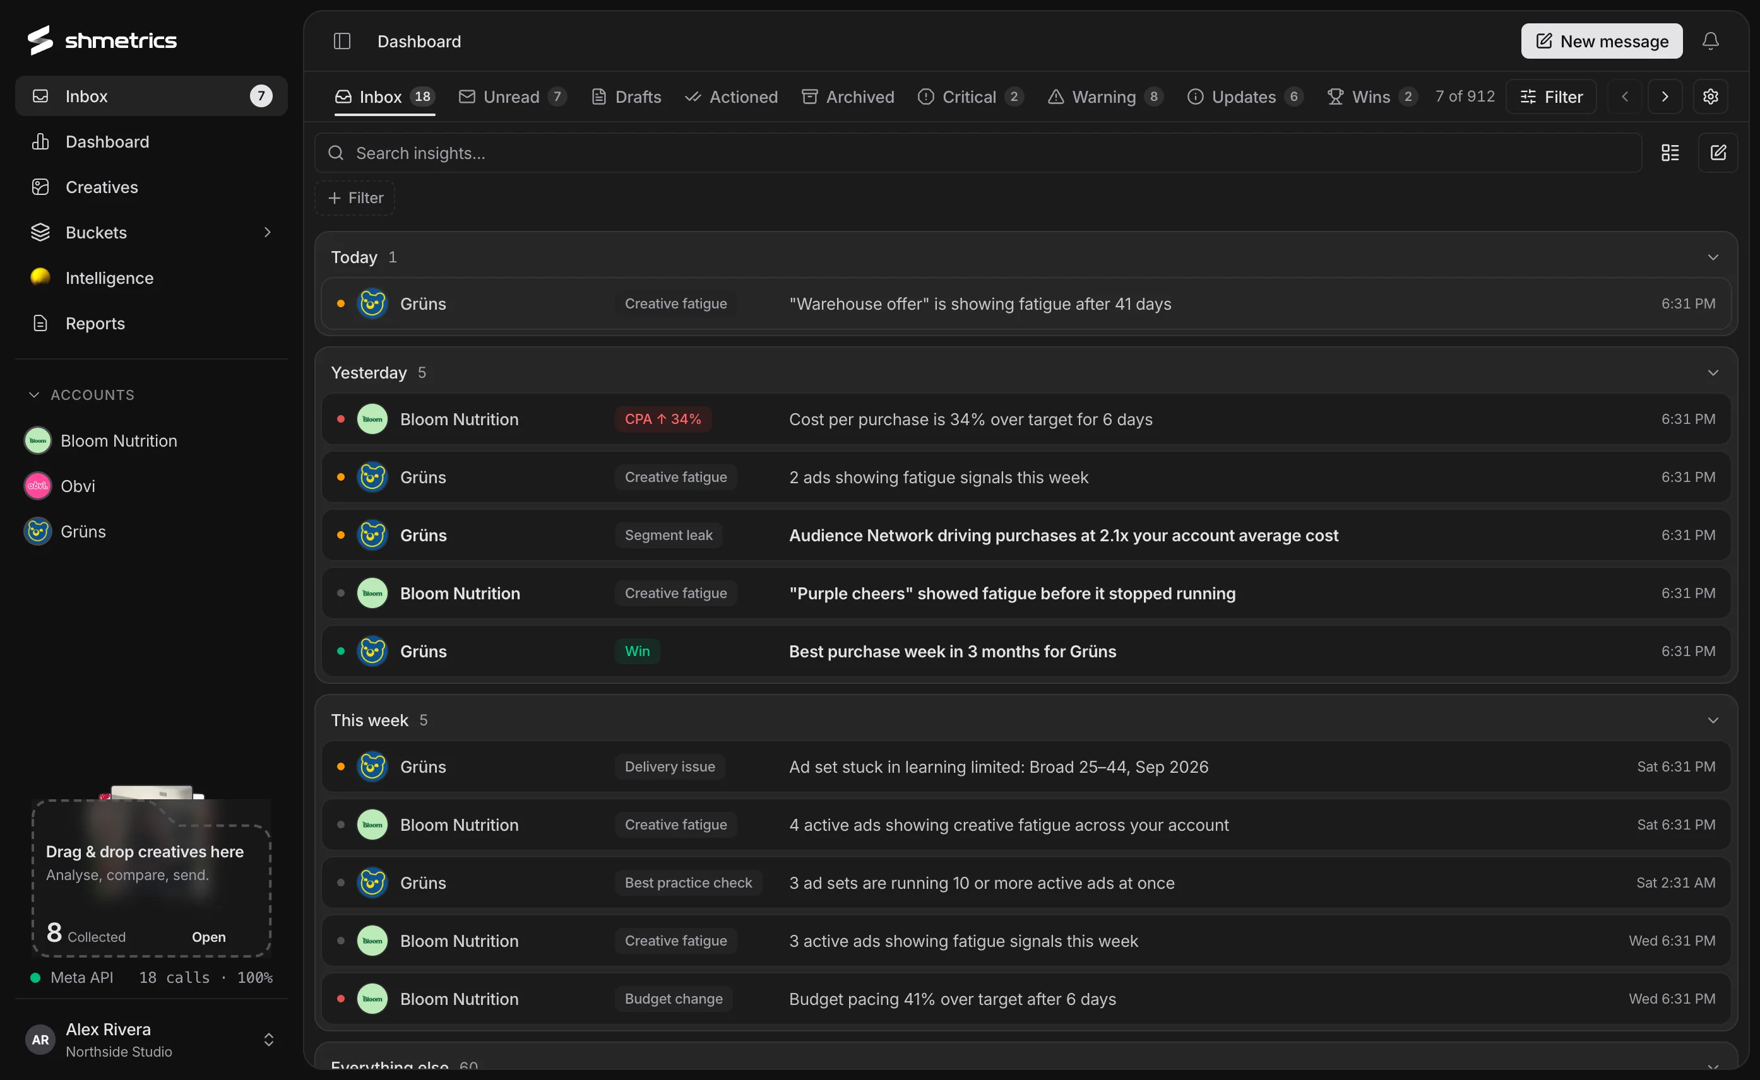Switch to the Drafts tab
This screenshot has height=1080, width=1760.
(626, 97)
